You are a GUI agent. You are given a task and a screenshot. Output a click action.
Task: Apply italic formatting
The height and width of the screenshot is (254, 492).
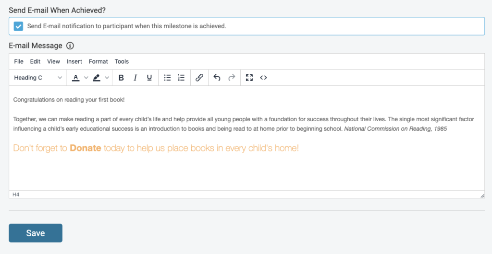[x=135, y=78]
